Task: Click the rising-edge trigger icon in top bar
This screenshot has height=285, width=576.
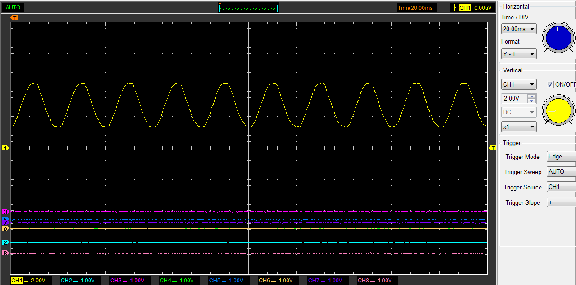Action: [x=454, y=8]
